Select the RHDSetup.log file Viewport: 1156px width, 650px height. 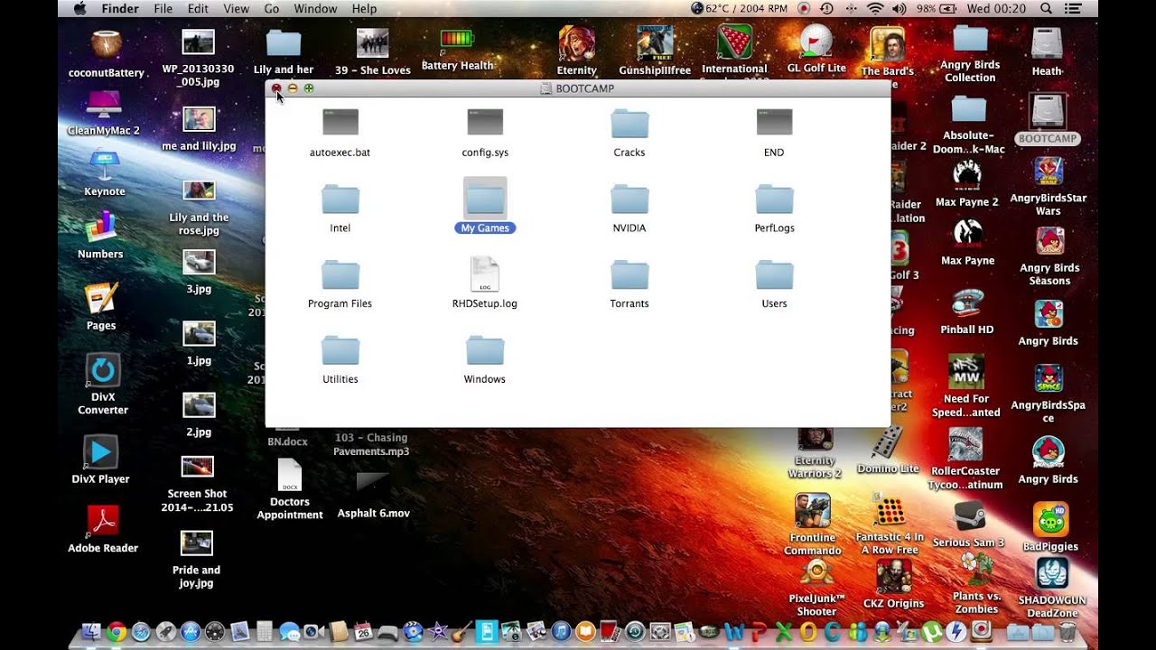(485, 274)
